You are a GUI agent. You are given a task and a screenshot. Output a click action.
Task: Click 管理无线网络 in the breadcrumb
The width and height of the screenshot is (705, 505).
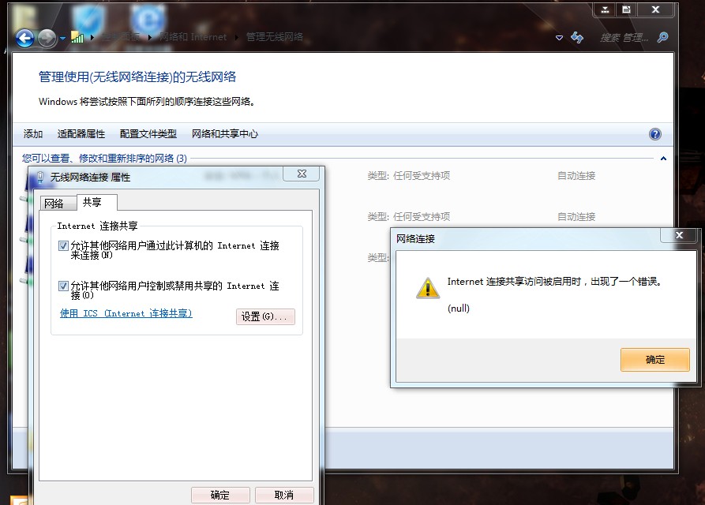click(x=274, y=37)
